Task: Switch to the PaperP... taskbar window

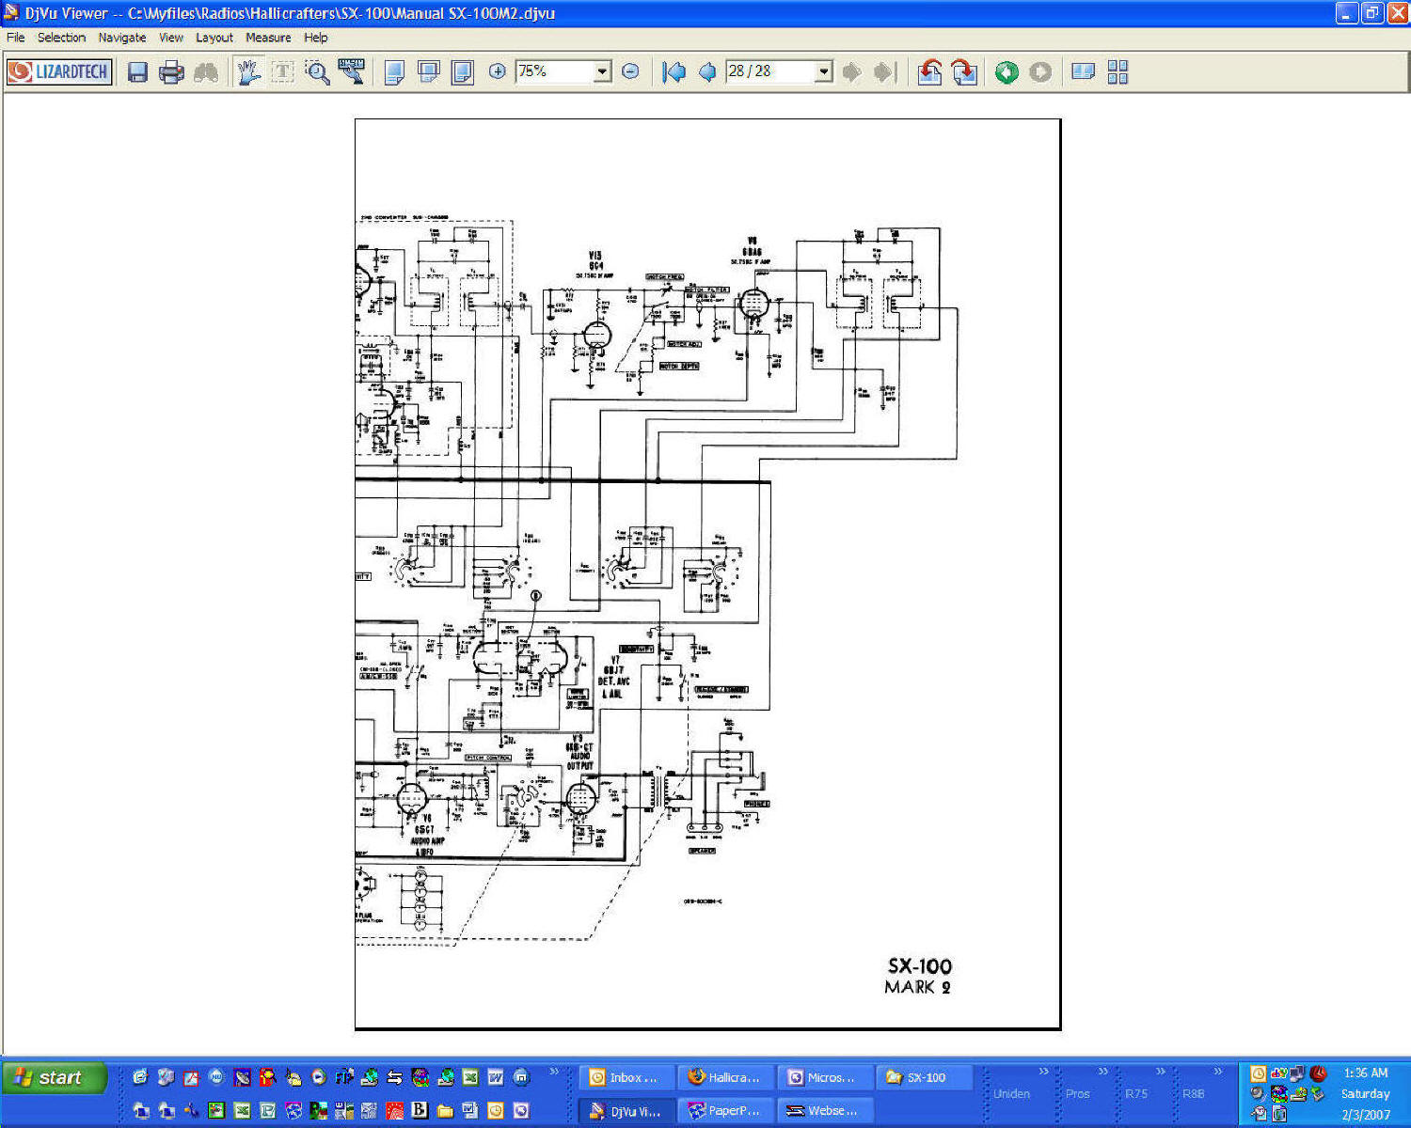Action: pos(726,1111)
